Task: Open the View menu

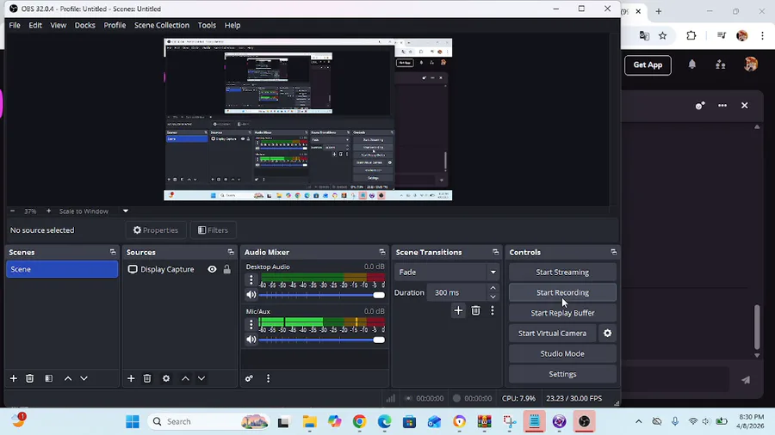Action: (x=59, y=25)
